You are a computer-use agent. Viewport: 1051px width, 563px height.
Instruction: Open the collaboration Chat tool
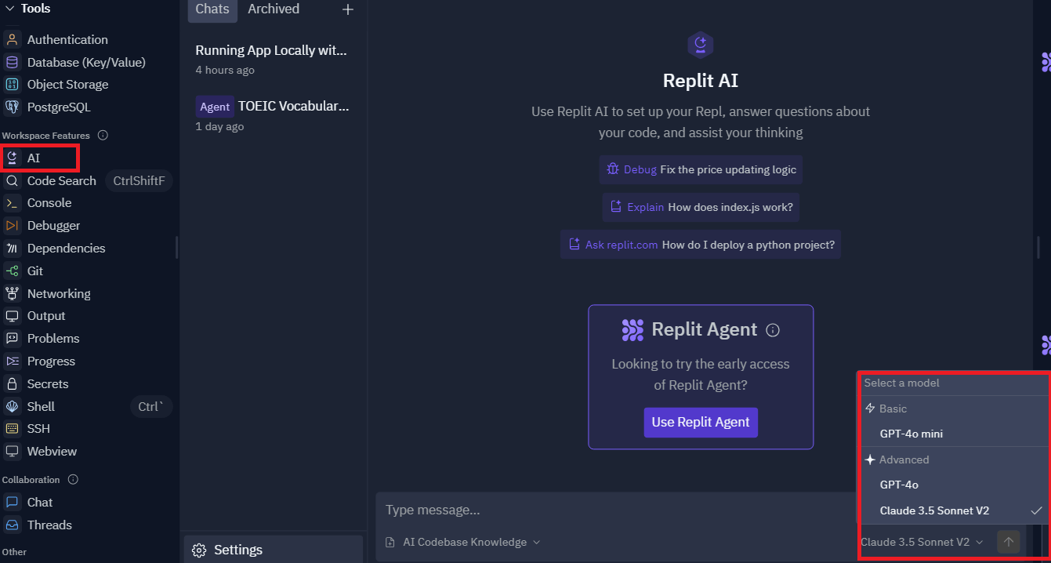(x=39, y=502)
